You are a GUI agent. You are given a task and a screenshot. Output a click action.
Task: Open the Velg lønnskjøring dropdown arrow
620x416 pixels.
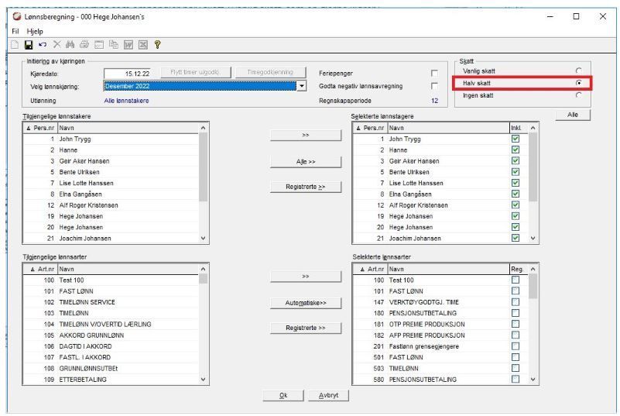pos(302,86)
